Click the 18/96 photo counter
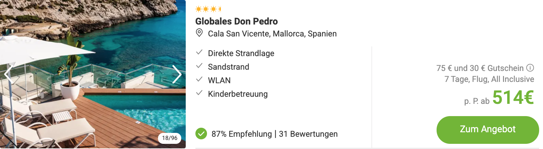This screenshot has width=543, height=149. point(170,138)
